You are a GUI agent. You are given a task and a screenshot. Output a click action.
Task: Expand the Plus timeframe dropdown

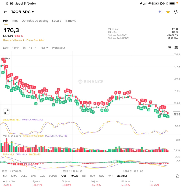(44, 48)
